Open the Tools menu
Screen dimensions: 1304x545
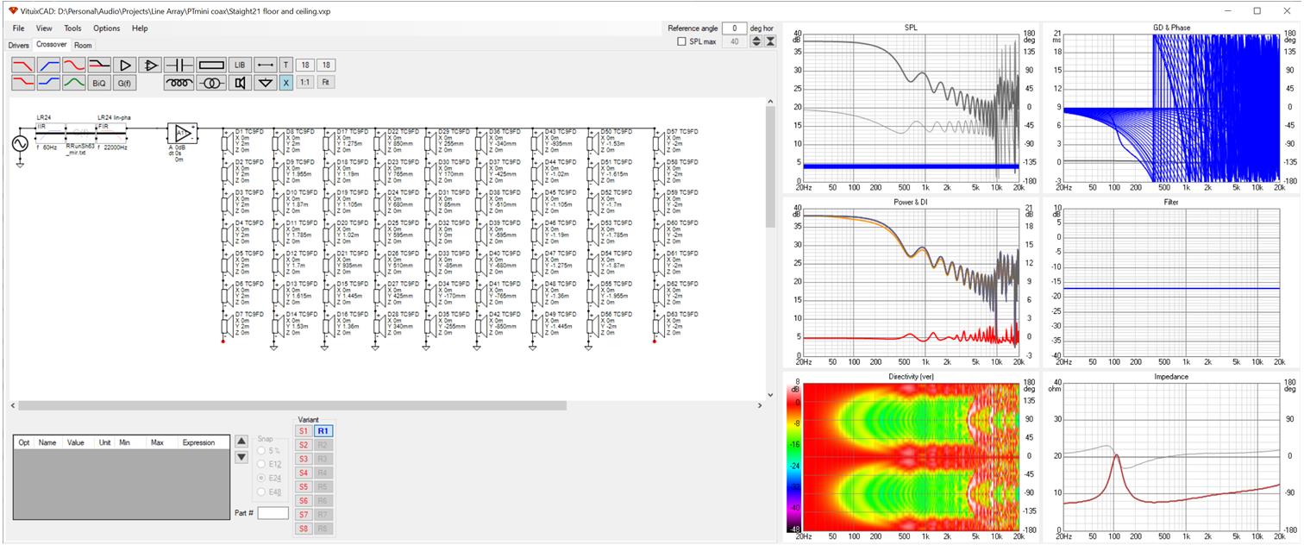coord(72,28)
